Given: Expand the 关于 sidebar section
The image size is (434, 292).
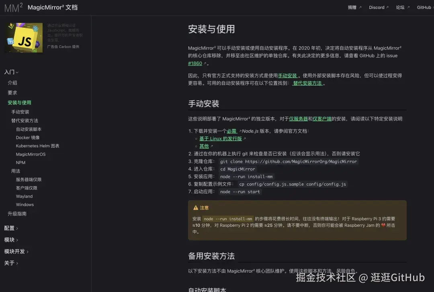Looking at the screenshot, I should pos(11,263).
